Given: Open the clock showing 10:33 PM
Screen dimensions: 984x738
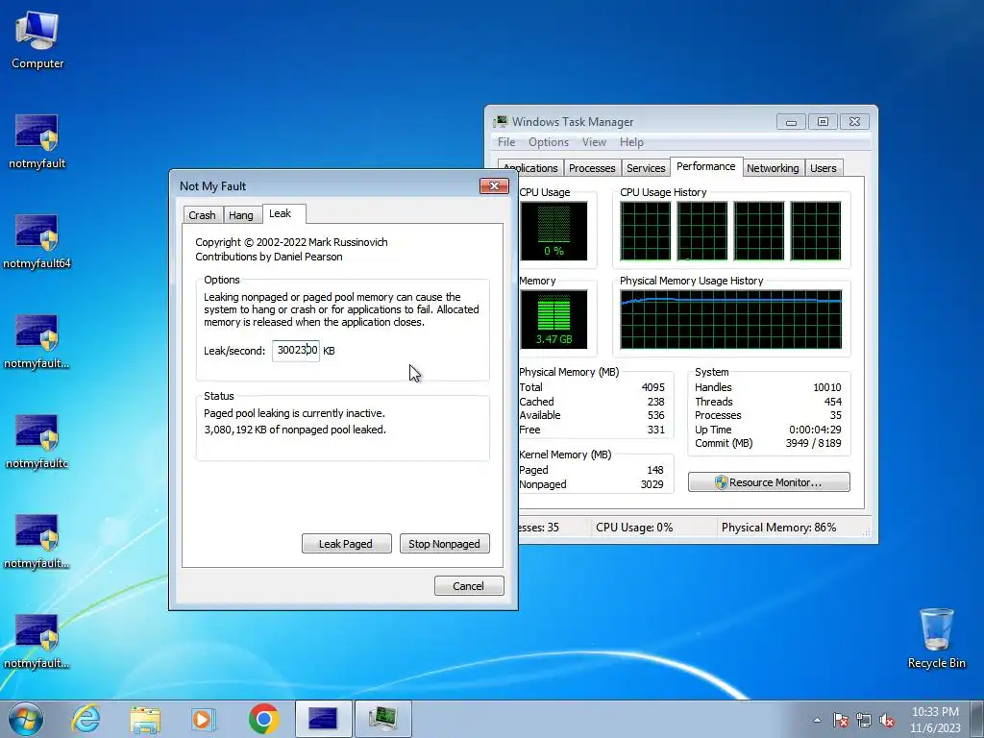Looking at the screenshot, I should 935,720.
